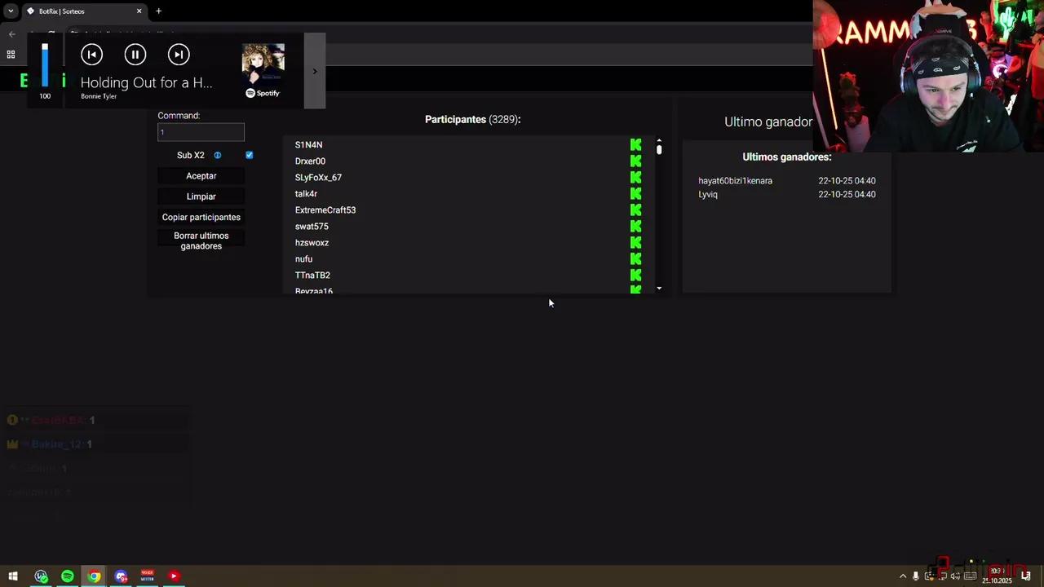The image size is (1044, 587).
Task: Adjust the blue volume level bar
Action: coord(45,65)
